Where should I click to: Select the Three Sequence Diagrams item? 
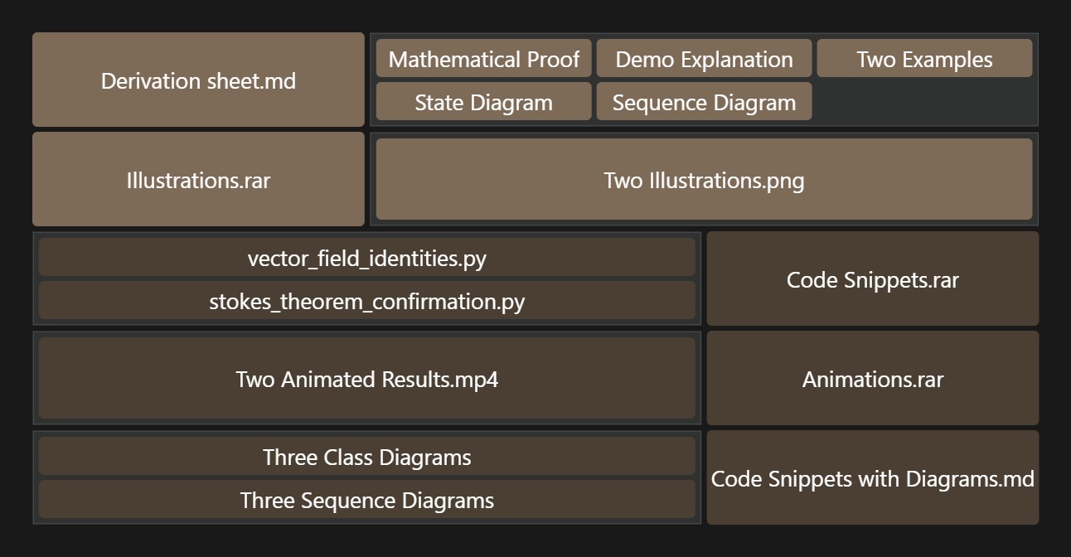(366, 500)
